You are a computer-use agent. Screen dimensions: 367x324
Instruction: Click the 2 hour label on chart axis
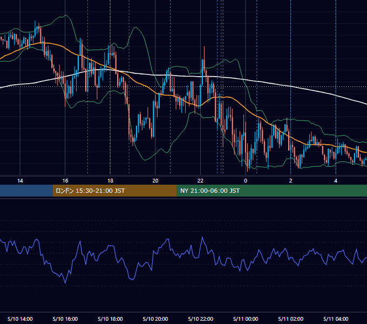coord(291,181)
